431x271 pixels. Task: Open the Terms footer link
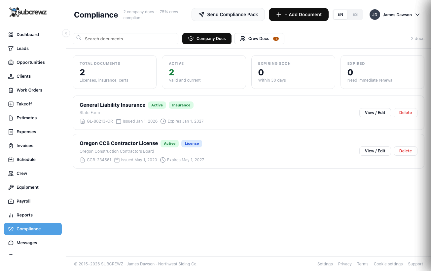click(x=363, y=264)
